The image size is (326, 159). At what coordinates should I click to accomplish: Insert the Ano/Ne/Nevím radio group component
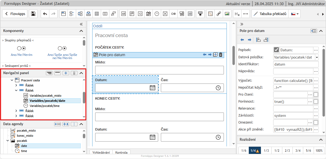pyautogui.click(x=21, y=51)
